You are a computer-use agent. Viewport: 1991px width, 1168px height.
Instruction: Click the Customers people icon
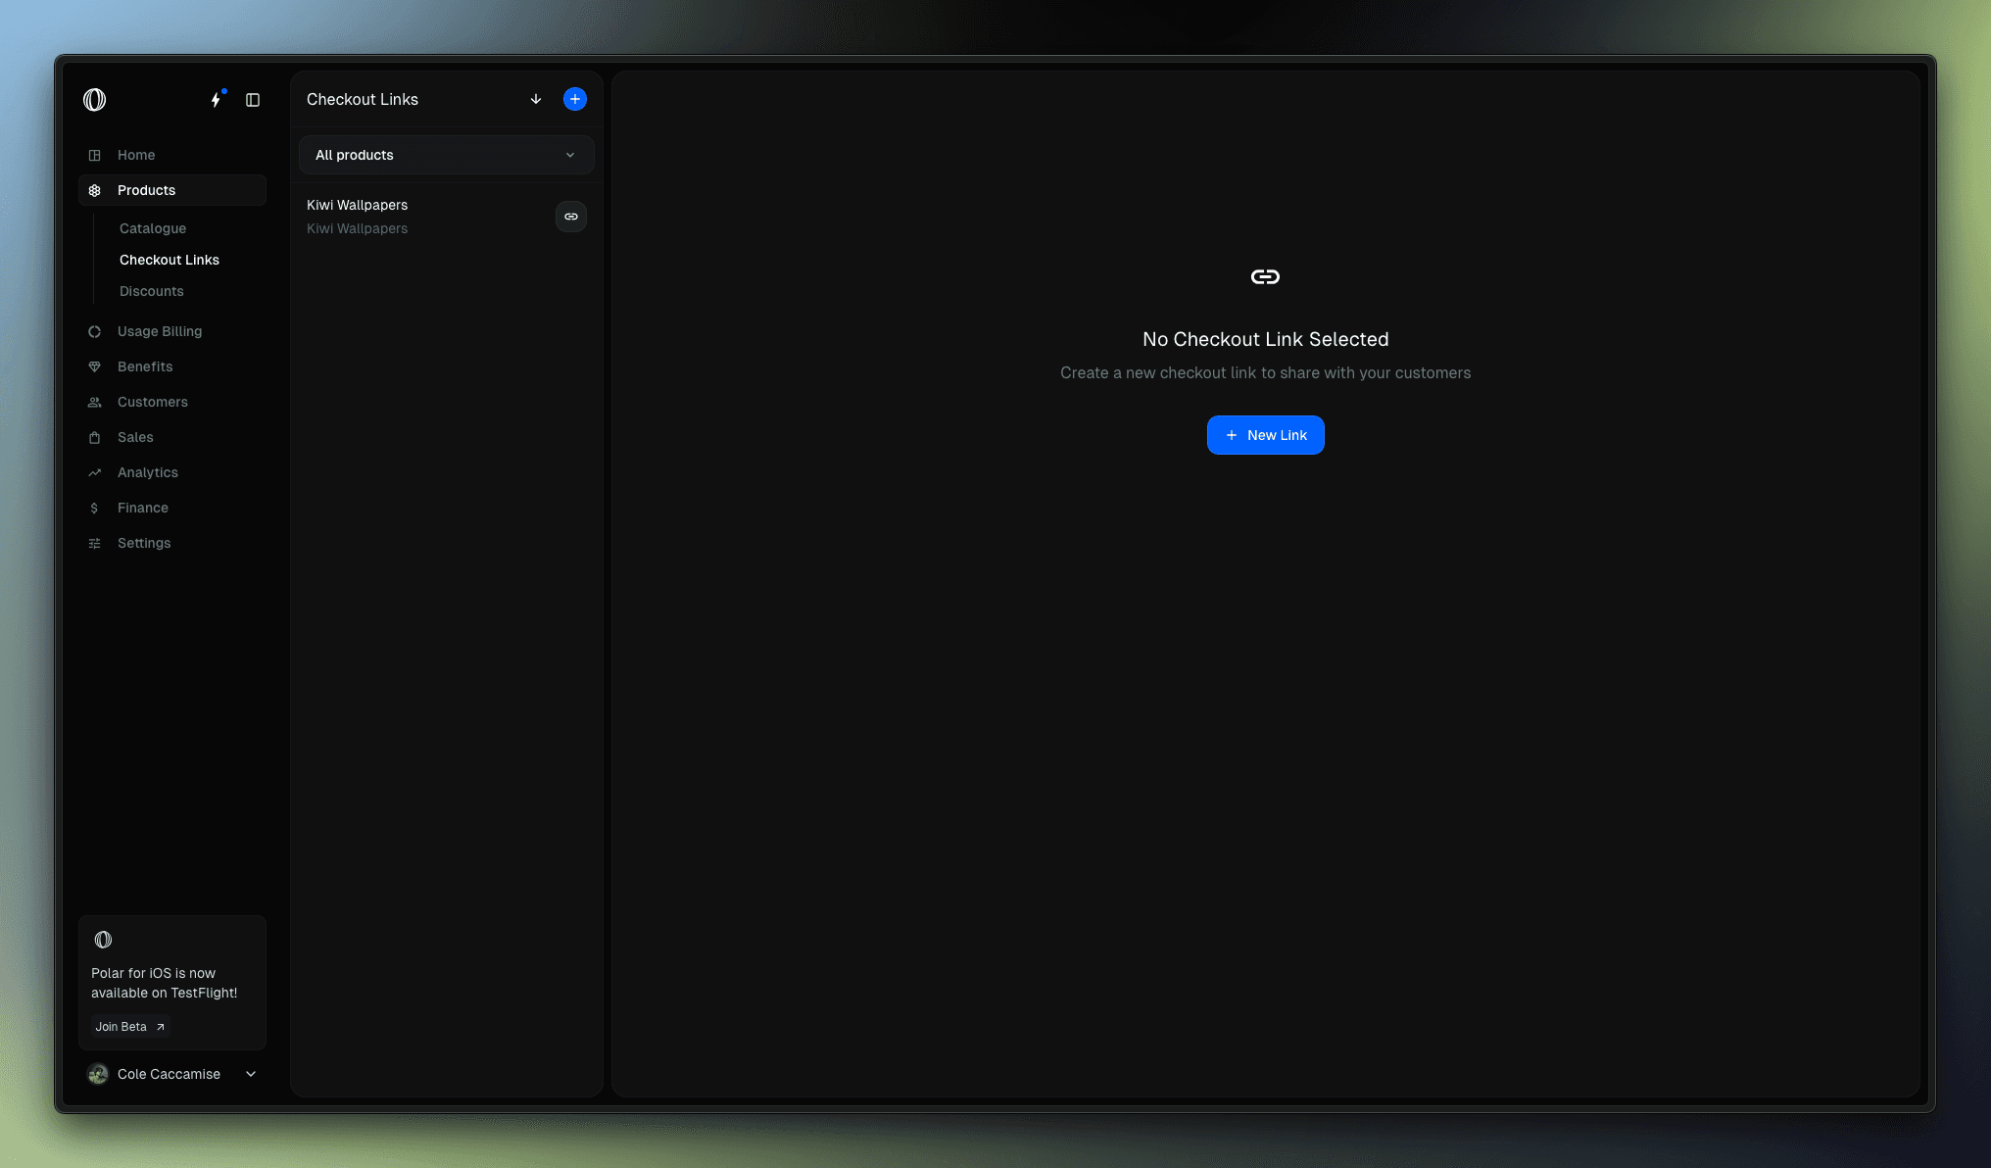point(95,402)
